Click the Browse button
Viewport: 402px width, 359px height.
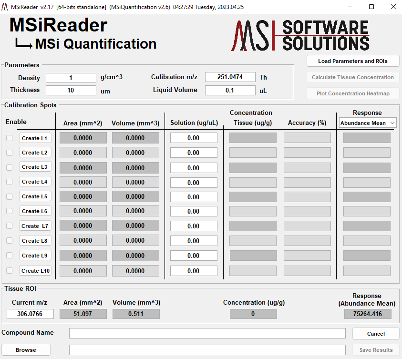coord(26,350)
